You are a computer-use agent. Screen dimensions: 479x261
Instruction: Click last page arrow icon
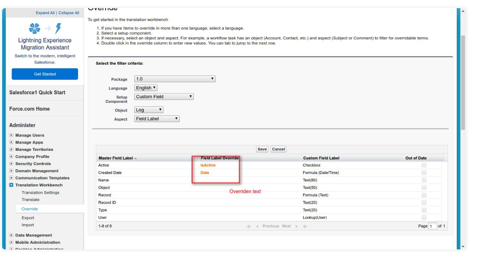click(305, 226)
